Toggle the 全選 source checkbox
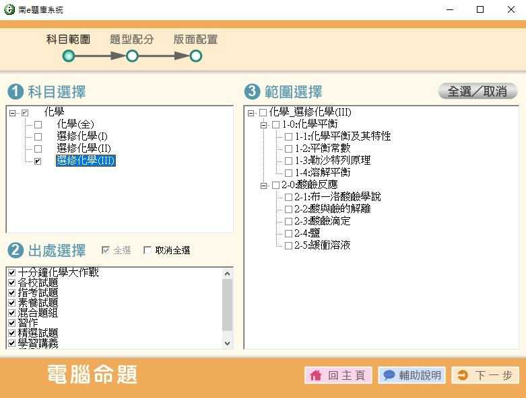The image size is (526, 398). 105,250
